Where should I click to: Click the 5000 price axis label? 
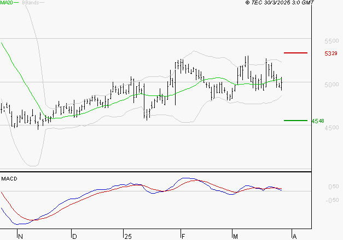(332, 85)
